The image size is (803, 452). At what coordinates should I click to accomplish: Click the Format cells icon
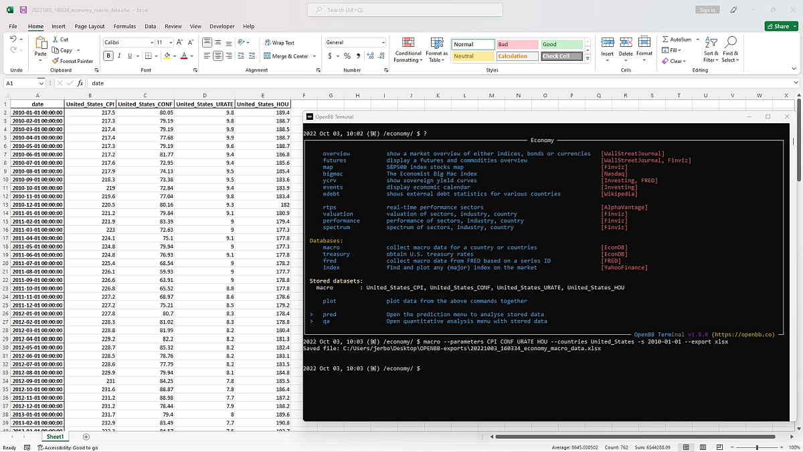coord(644,42)
